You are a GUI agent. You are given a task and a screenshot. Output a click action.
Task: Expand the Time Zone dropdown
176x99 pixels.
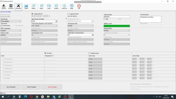[44, 26]
